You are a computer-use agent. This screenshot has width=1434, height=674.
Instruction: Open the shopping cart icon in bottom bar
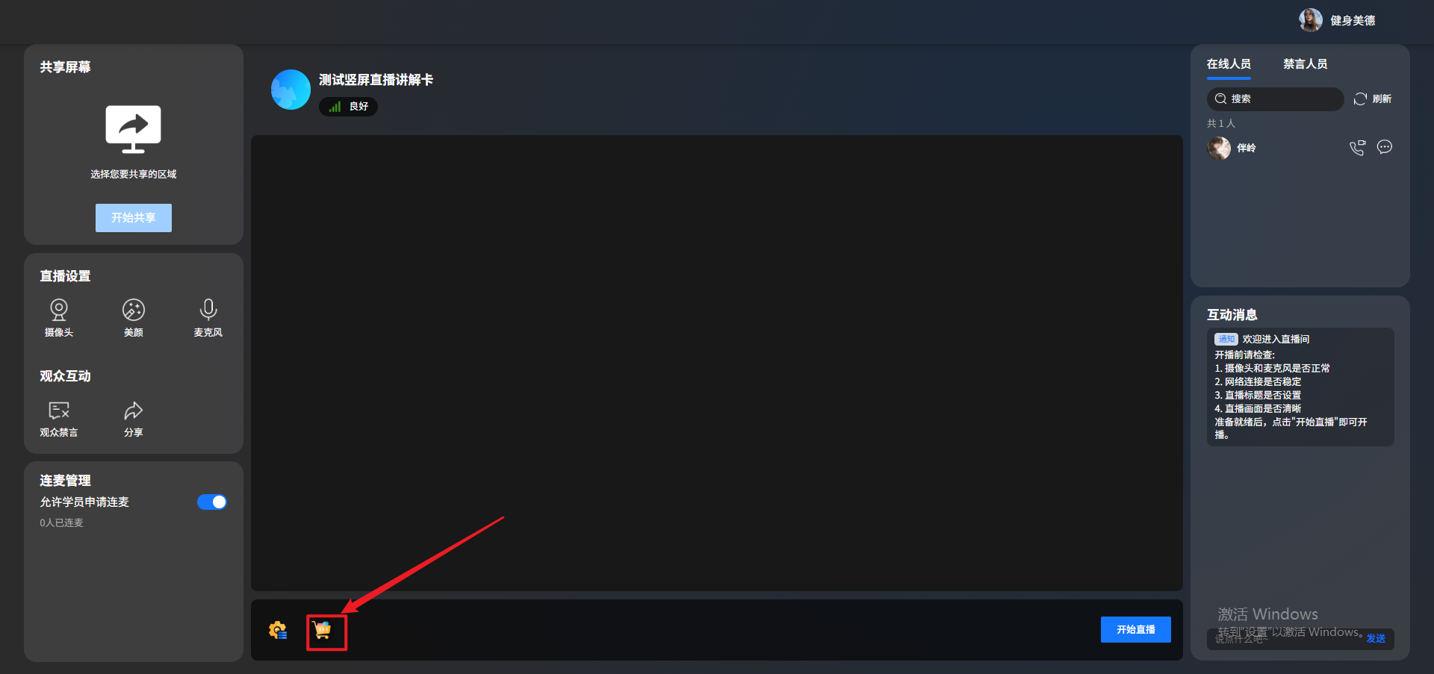pyautogui.click(x=323, y=630)
